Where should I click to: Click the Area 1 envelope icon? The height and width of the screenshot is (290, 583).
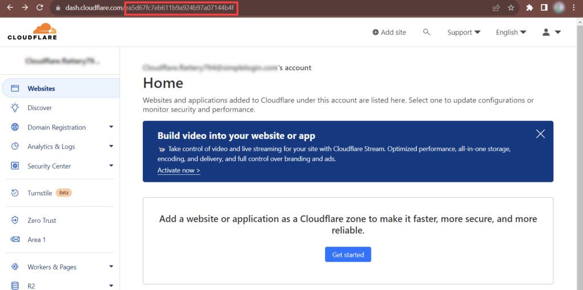coord(15,240)
